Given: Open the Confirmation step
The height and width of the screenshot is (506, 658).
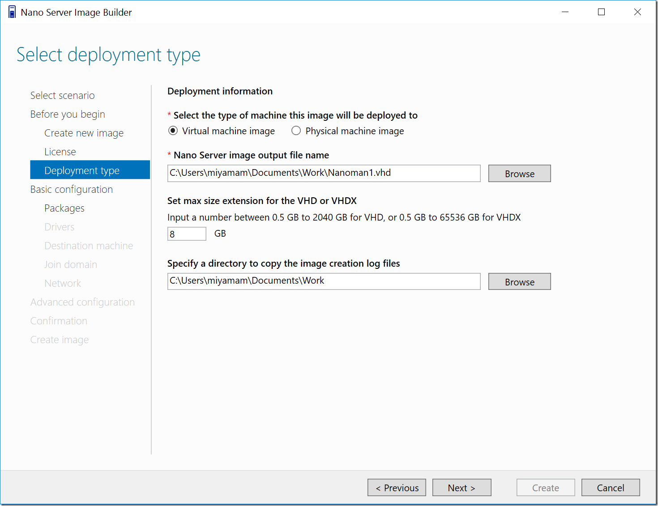Looking at the screenshot, I should pos(59,321).
